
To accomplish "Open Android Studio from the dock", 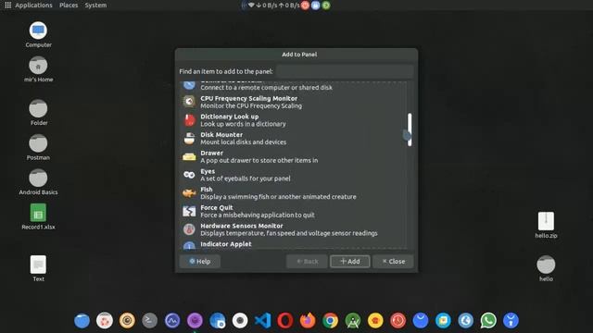I will pos(353,321).
